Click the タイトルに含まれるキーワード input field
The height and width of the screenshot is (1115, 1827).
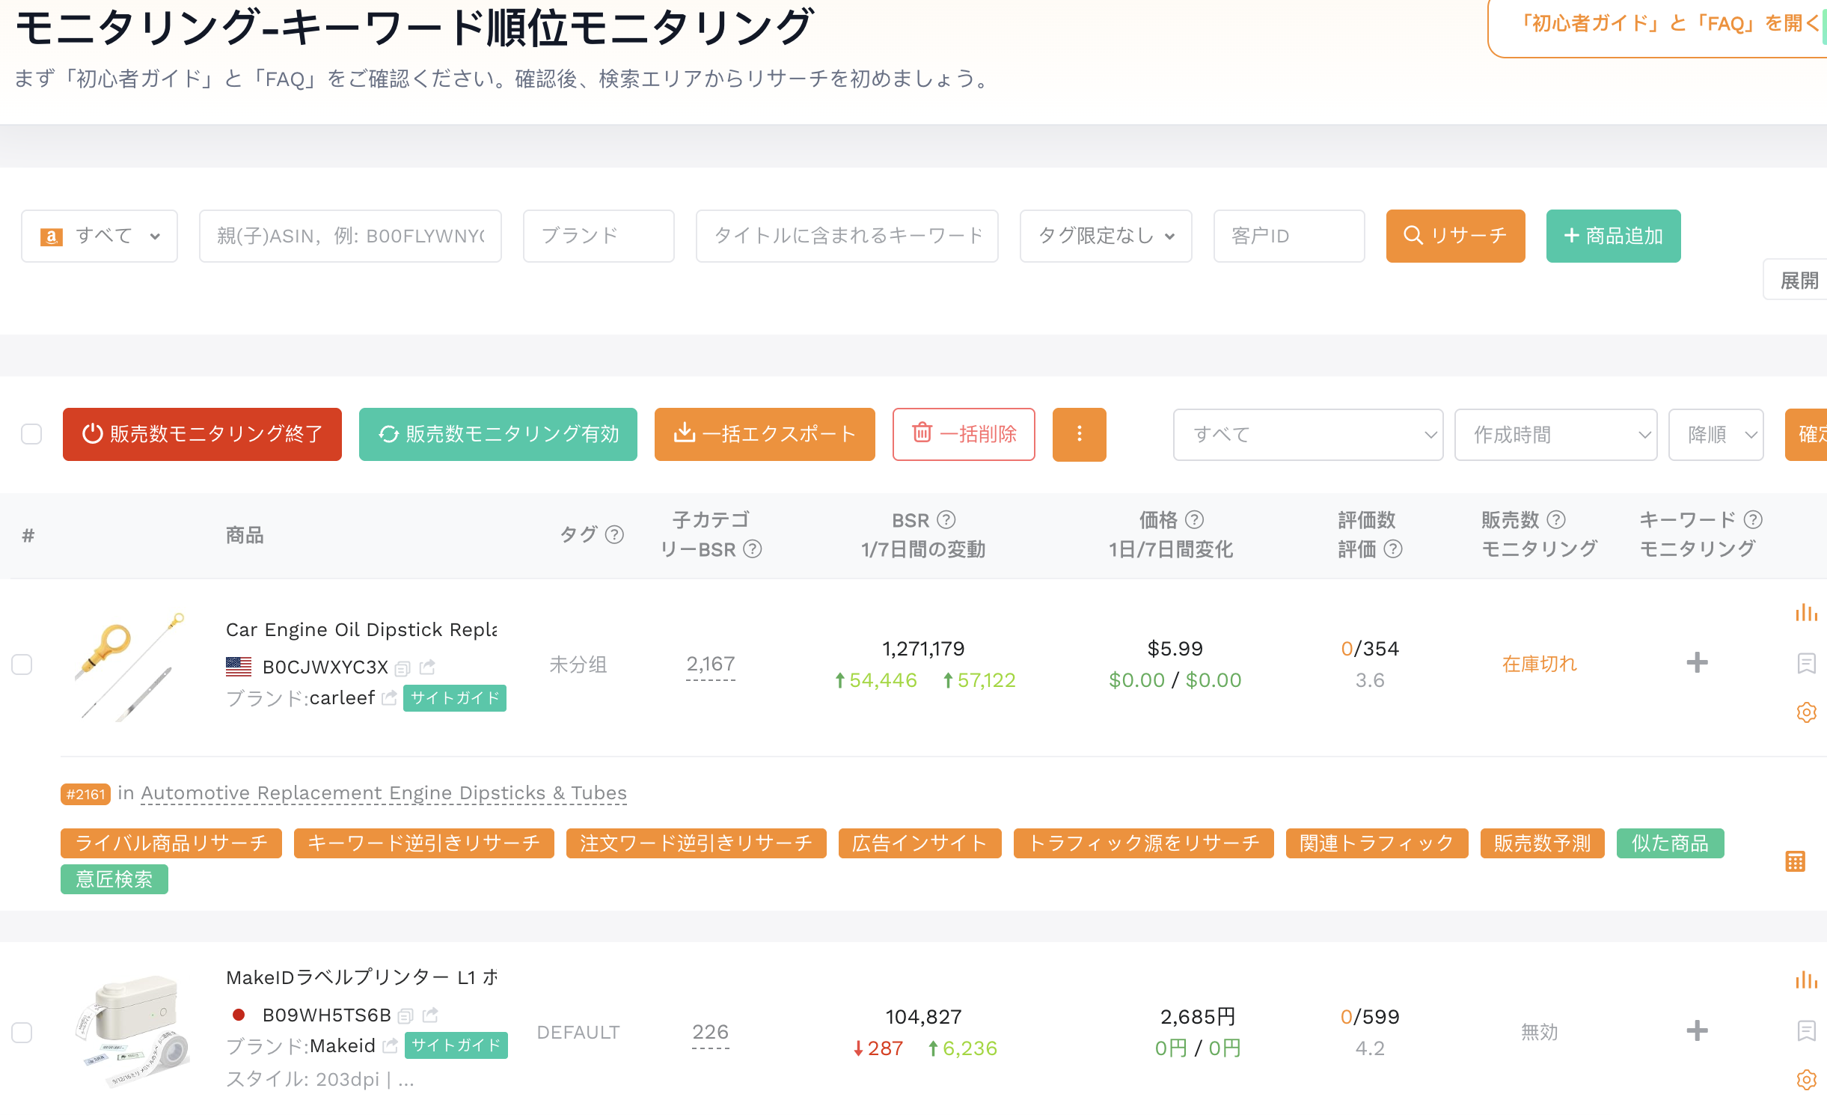point(847,236)
